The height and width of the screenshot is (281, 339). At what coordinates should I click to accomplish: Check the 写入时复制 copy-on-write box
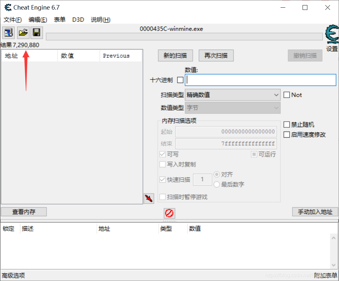point(163,164)
